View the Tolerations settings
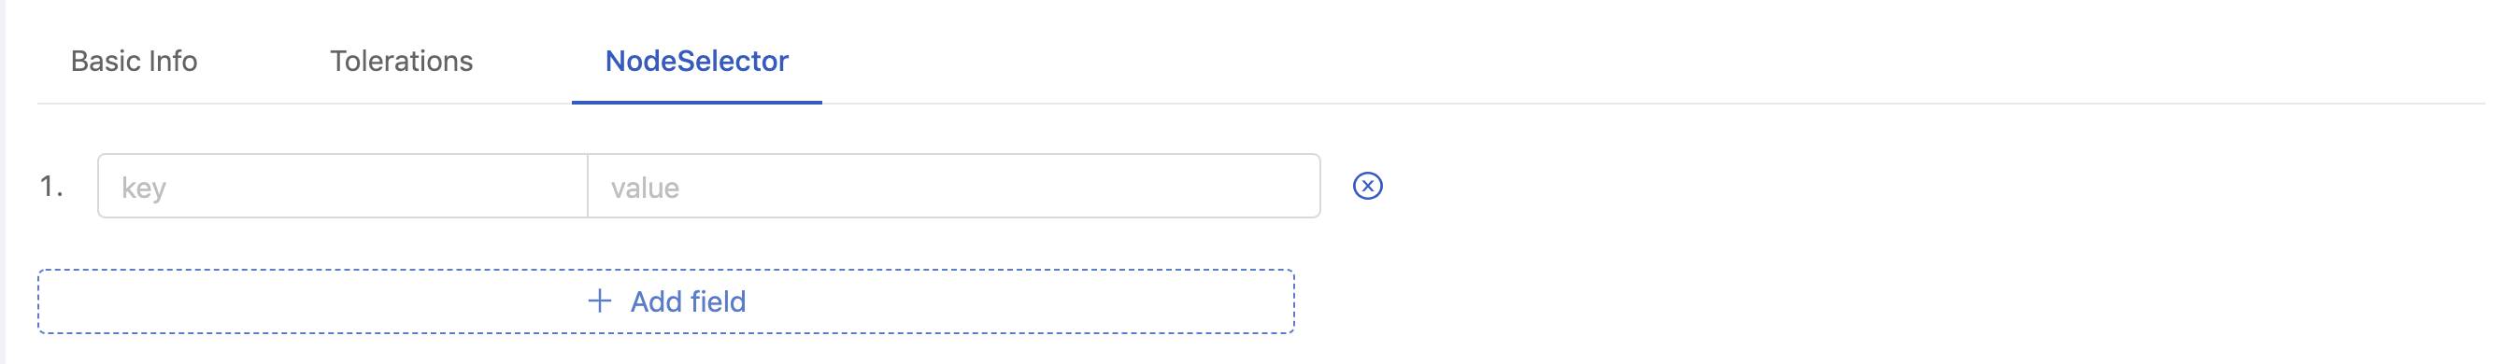The width and height of the screenshot is (2508, 364). click(401, 62)
